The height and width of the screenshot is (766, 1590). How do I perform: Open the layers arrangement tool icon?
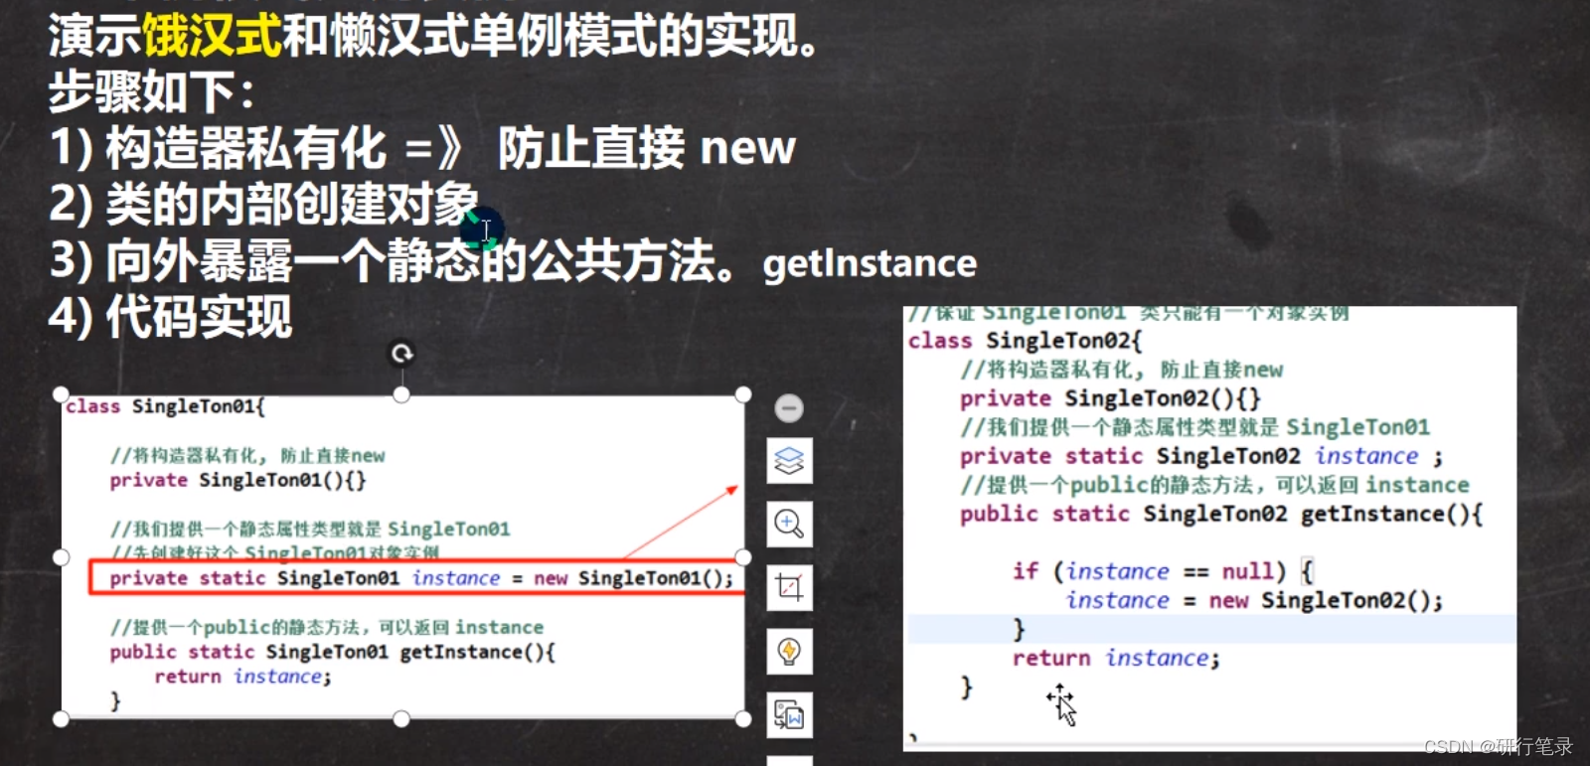pos(789,461)
